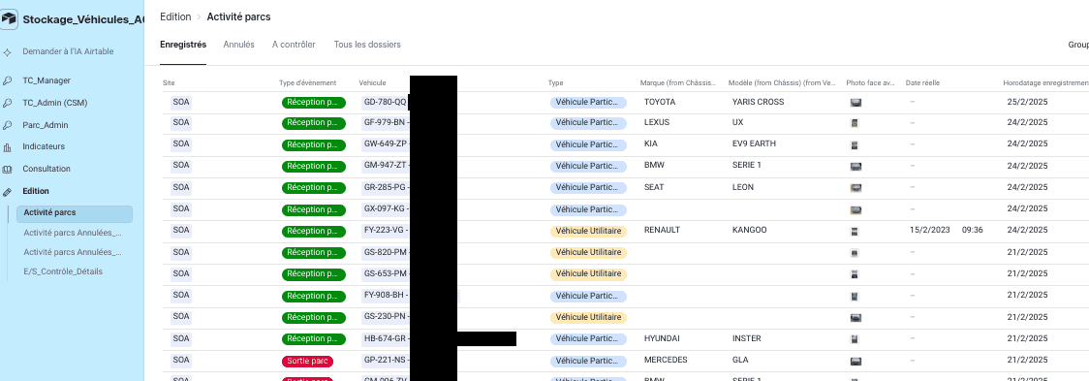Click the key icon next to Parc_Admin
The image size is (1089, 381).
pyautogui.click(x=7, y=125)
